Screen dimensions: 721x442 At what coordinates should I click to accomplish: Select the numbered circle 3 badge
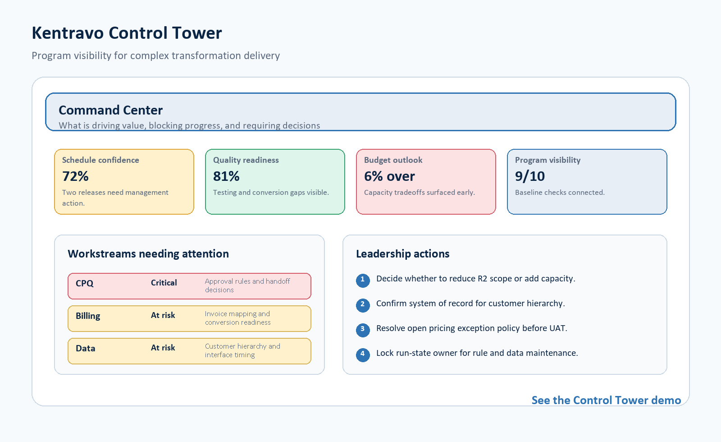(363, 330)
